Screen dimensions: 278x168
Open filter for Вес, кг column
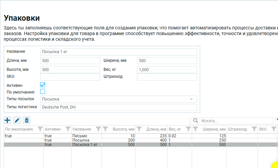188,129
